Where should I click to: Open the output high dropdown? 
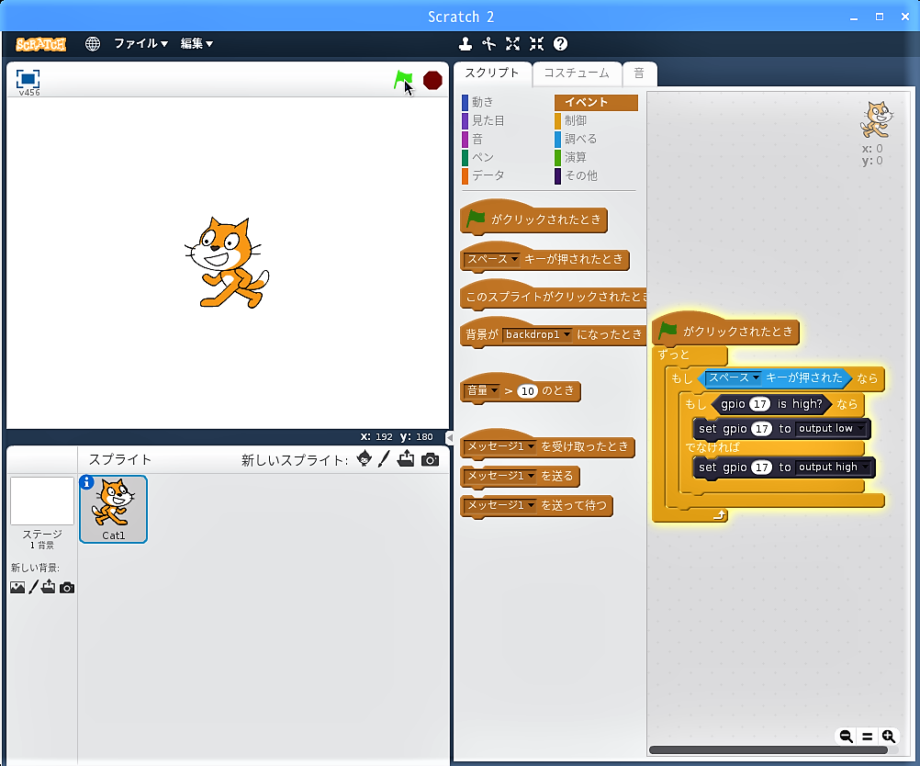coord(833,467)
